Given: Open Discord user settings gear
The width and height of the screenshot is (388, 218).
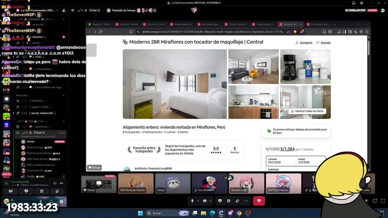Looking at the screenshot, I should pos(62,202).
